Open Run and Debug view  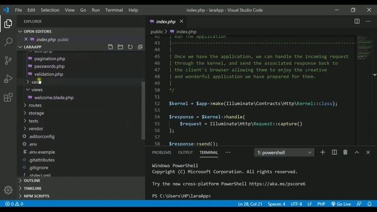8,79
